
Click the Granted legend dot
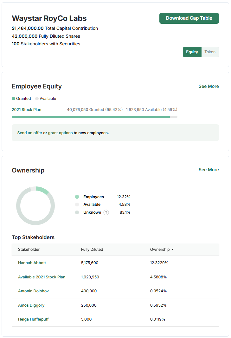click(13, 99)
